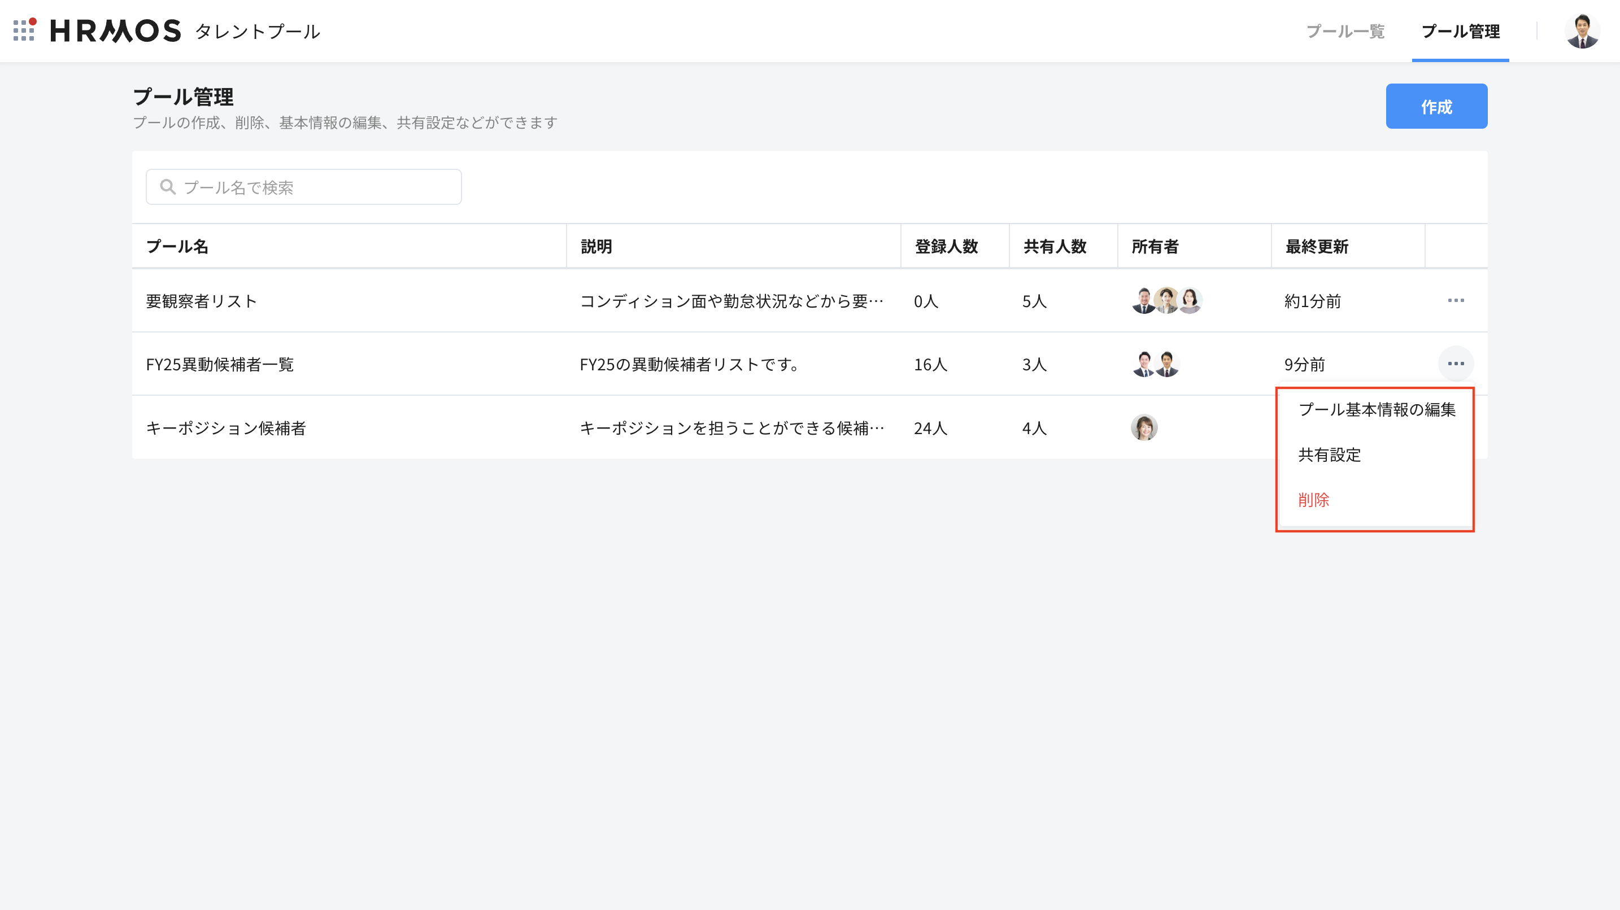Click the search magnifier icon

point(167,187)
